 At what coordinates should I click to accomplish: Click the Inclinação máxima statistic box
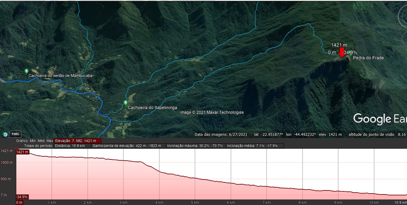pyautogui.click(x=195, y=146)
